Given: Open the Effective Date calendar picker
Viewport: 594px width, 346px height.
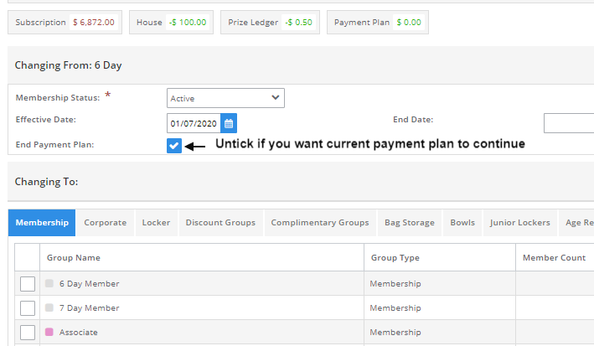Looking at the screenshot, I should (229, 123).
